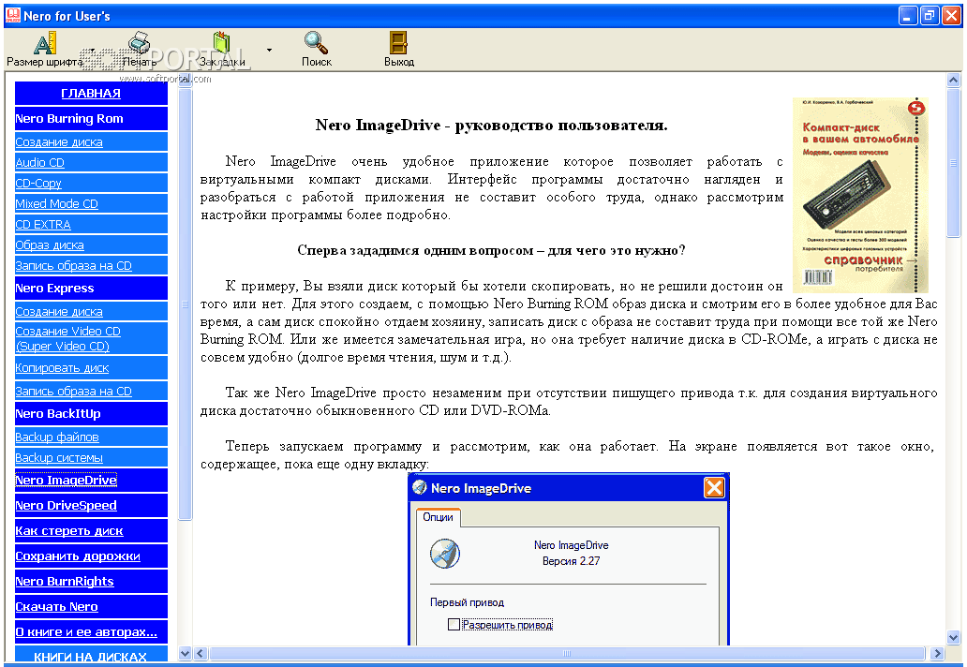The image size is (967, 667).
Task: Click the sidebar vertical scrollbar thumb
Action: click(185, 304)
